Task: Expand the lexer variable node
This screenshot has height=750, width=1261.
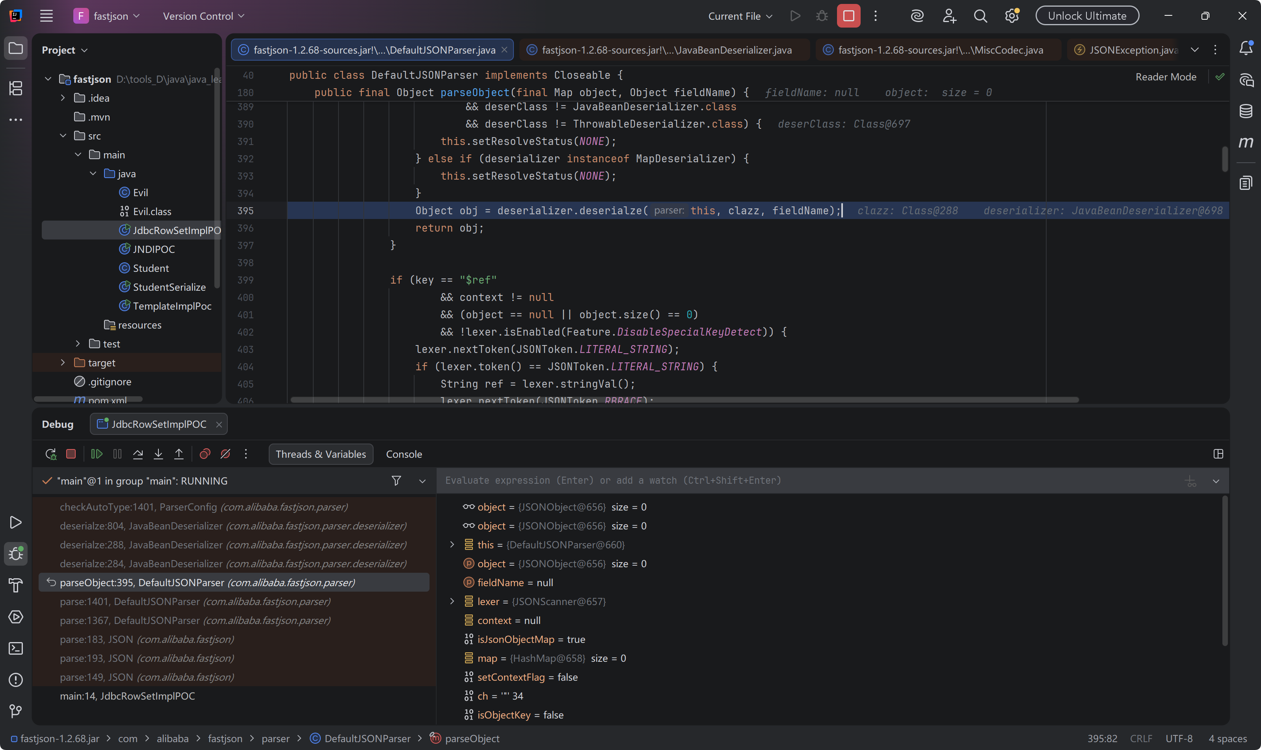Action: click(x=452, y=601)
